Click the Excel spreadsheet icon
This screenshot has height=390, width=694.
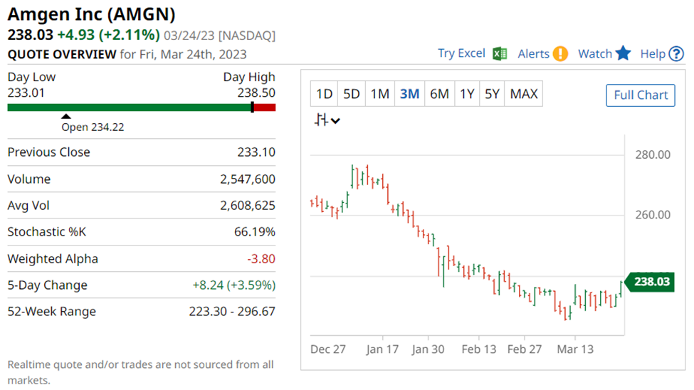pyautogui.click(x=500, y=54)
